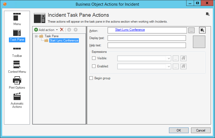Close the Business Object Actions window
This screenshot has width=215, height=138.
tap(207, 3)
